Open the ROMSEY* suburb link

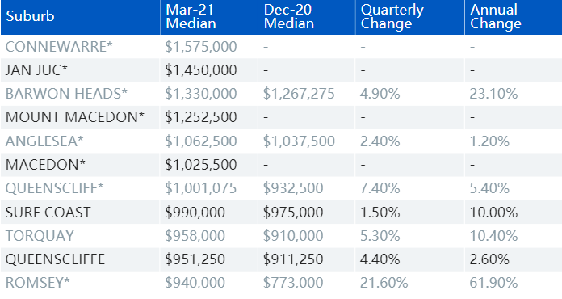[37, 283]
